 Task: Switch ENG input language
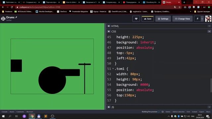193,116
